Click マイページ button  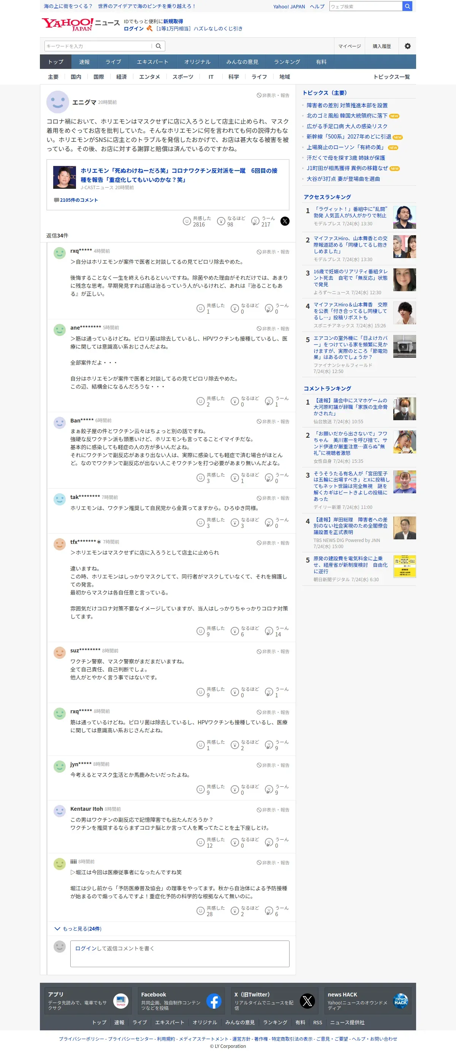pos(350,46)
